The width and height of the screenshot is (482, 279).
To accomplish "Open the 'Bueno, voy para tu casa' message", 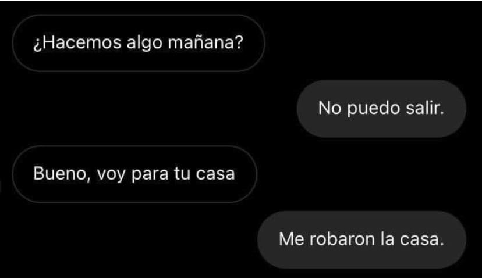I will point(134,174).
